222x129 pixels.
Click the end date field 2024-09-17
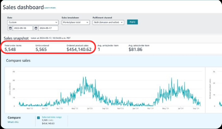point(48,28)
